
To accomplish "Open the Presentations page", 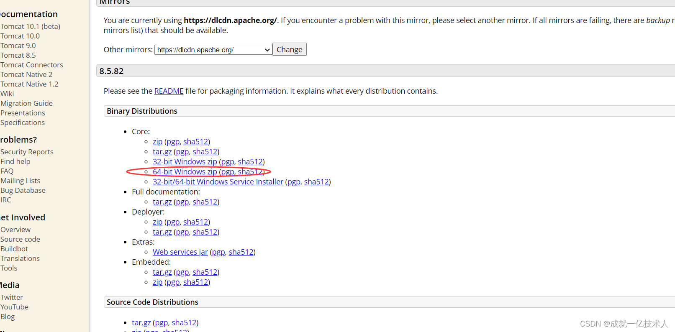I will pos(23,113).
